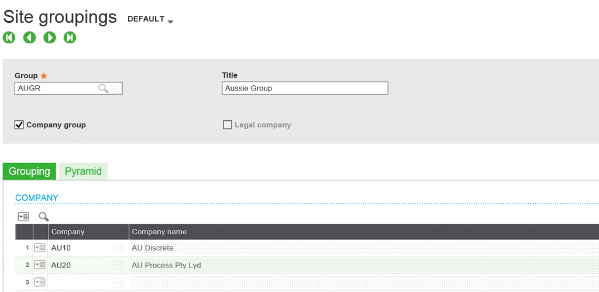The height and width of the screenshot is (292, 599).
Task: Toggle the Legal company checkbox
Action: pos(228,125)
